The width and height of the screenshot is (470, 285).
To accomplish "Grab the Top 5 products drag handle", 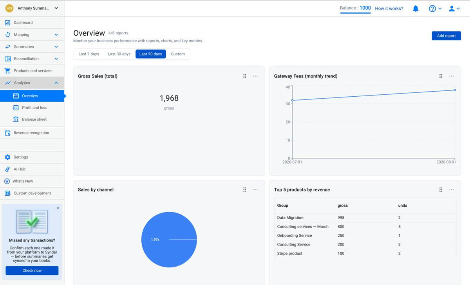I will point(441,190).
